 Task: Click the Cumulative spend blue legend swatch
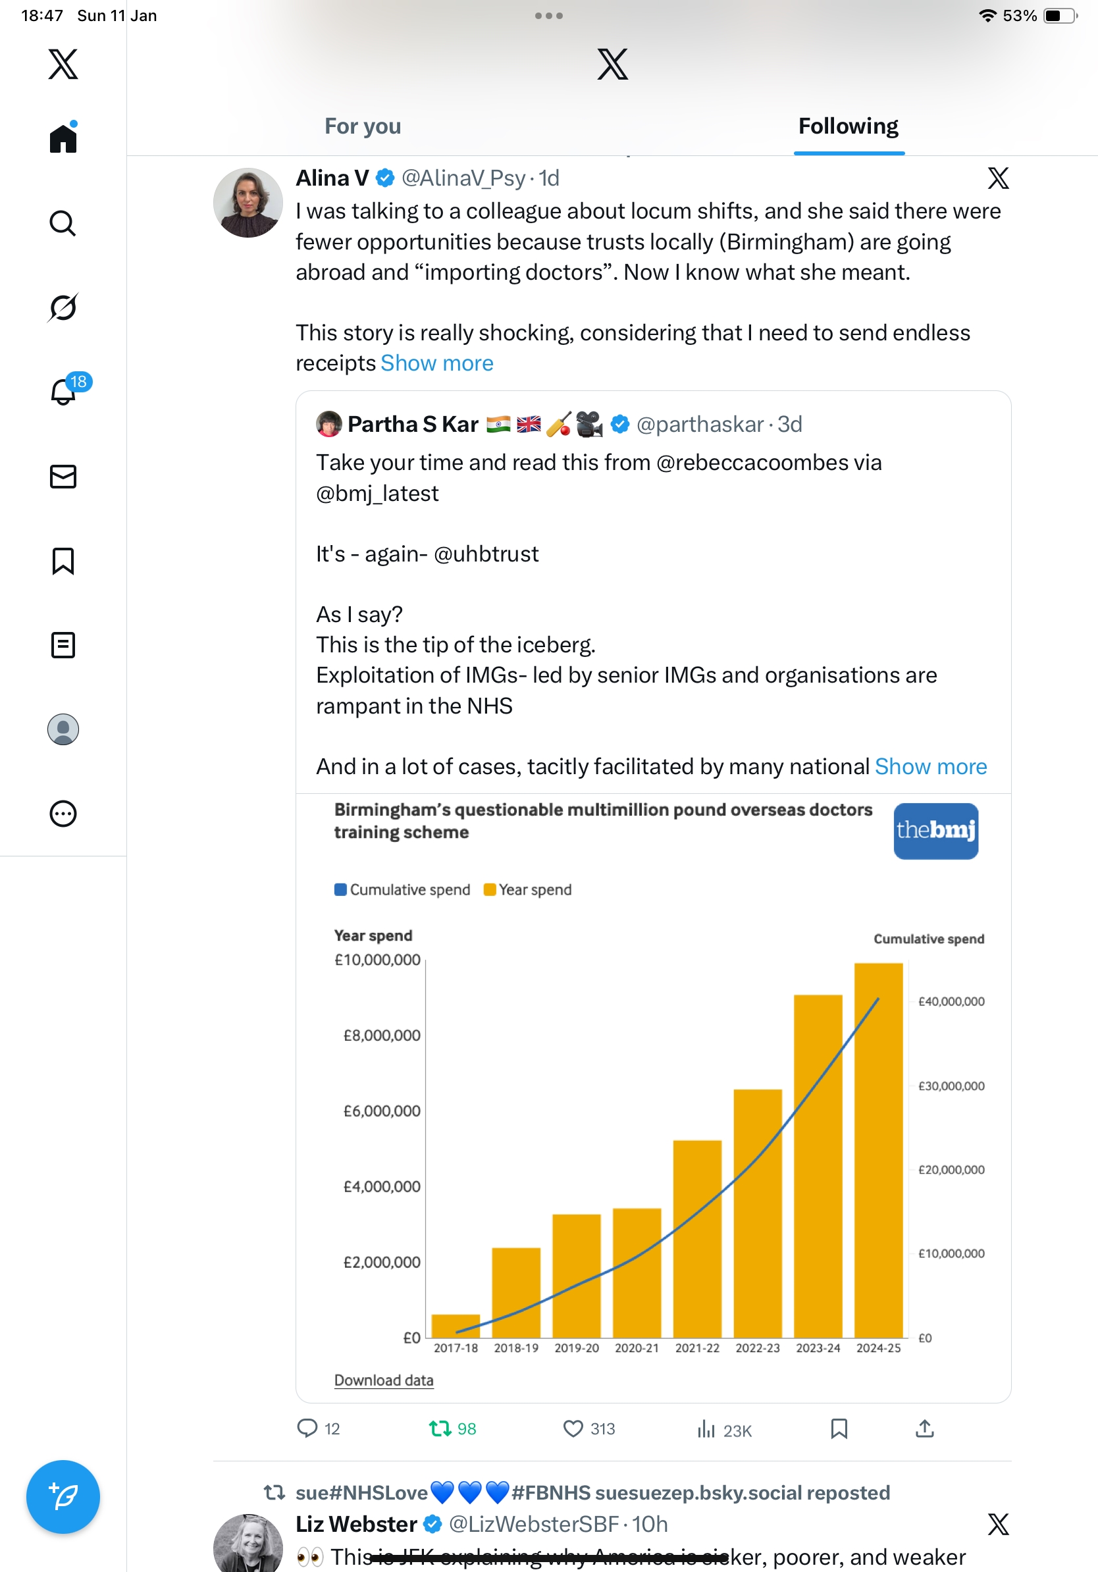tap(340, 889)
